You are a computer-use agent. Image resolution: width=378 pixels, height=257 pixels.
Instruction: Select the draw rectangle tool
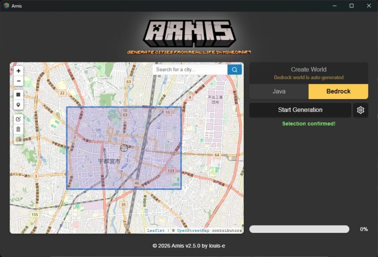[18, 95]
